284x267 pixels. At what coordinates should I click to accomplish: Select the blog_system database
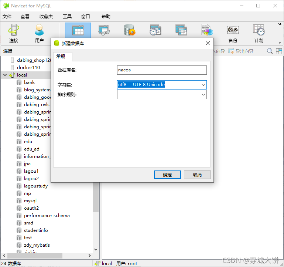pos(34,90)
